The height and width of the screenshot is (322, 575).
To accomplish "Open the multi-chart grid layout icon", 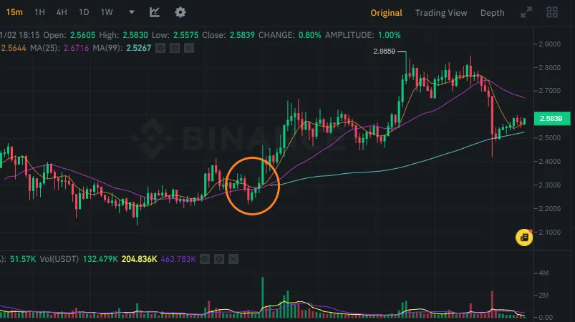I will click(552, 12).
